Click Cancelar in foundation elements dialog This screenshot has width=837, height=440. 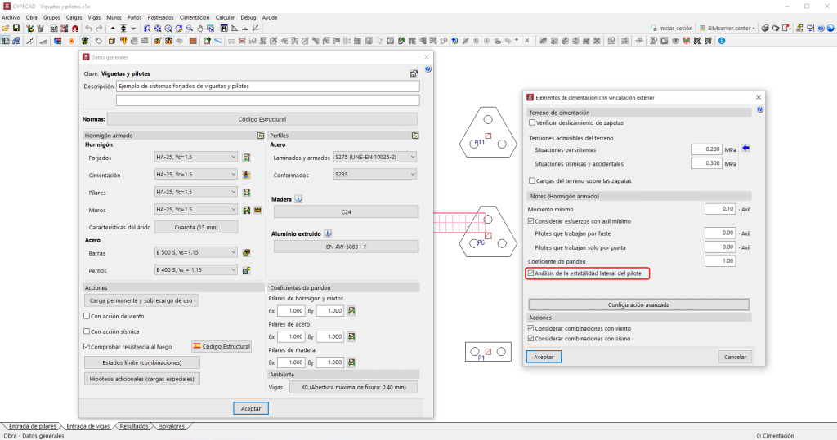point(735,357)
